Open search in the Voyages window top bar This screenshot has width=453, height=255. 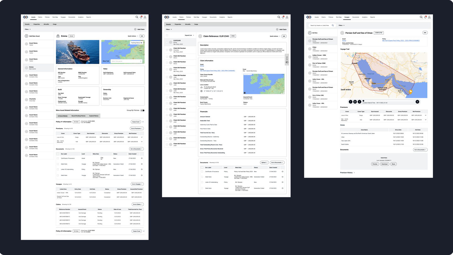tap(421, 17)
